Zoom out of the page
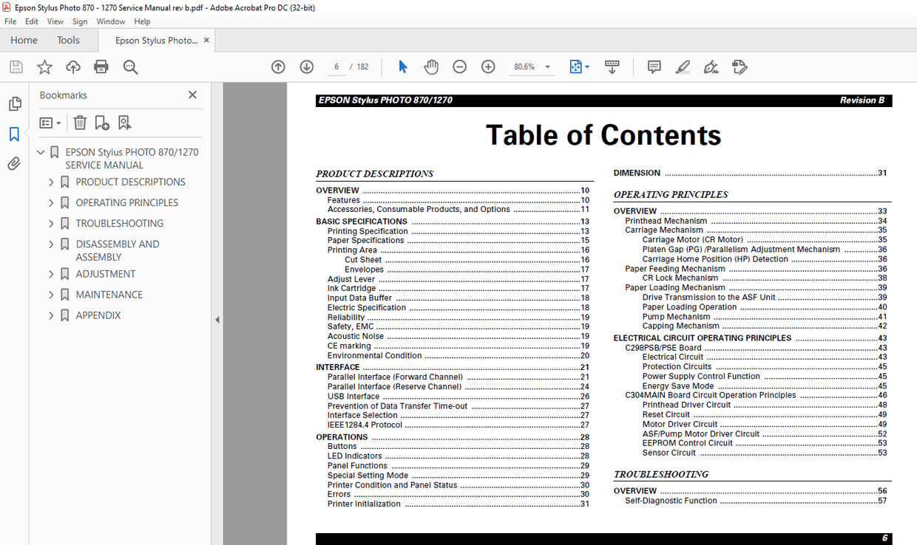The width and height of the screenshot is (917, 545). [459, 66]
